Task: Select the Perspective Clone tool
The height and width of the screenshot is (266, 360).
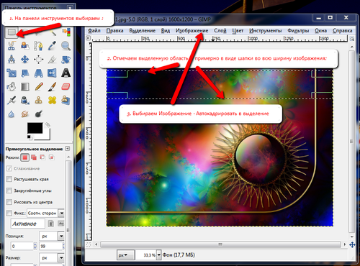Action: (66, 100)
